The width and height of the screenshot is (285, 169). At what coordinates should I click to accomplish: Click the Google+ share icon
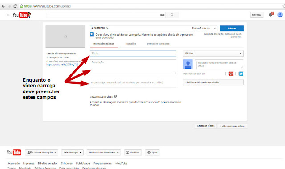point(231,74)
